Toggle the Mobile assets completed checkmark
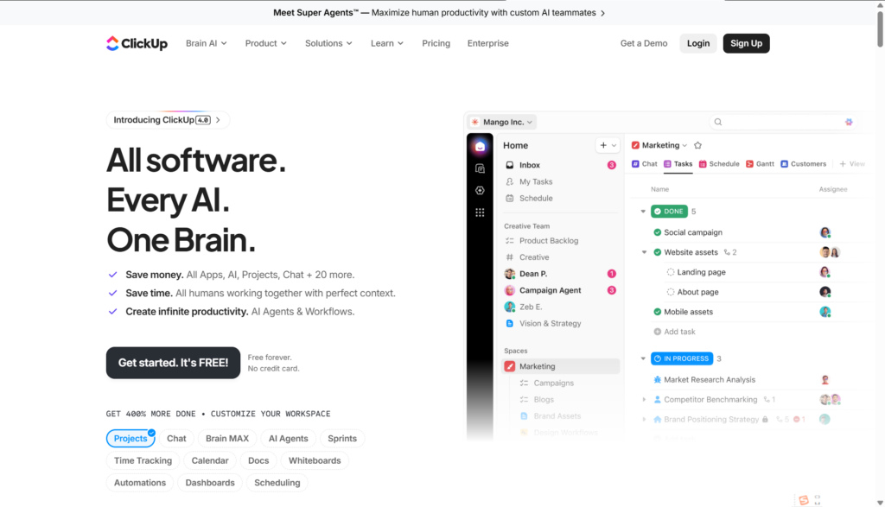 click(x=657, y=312)
